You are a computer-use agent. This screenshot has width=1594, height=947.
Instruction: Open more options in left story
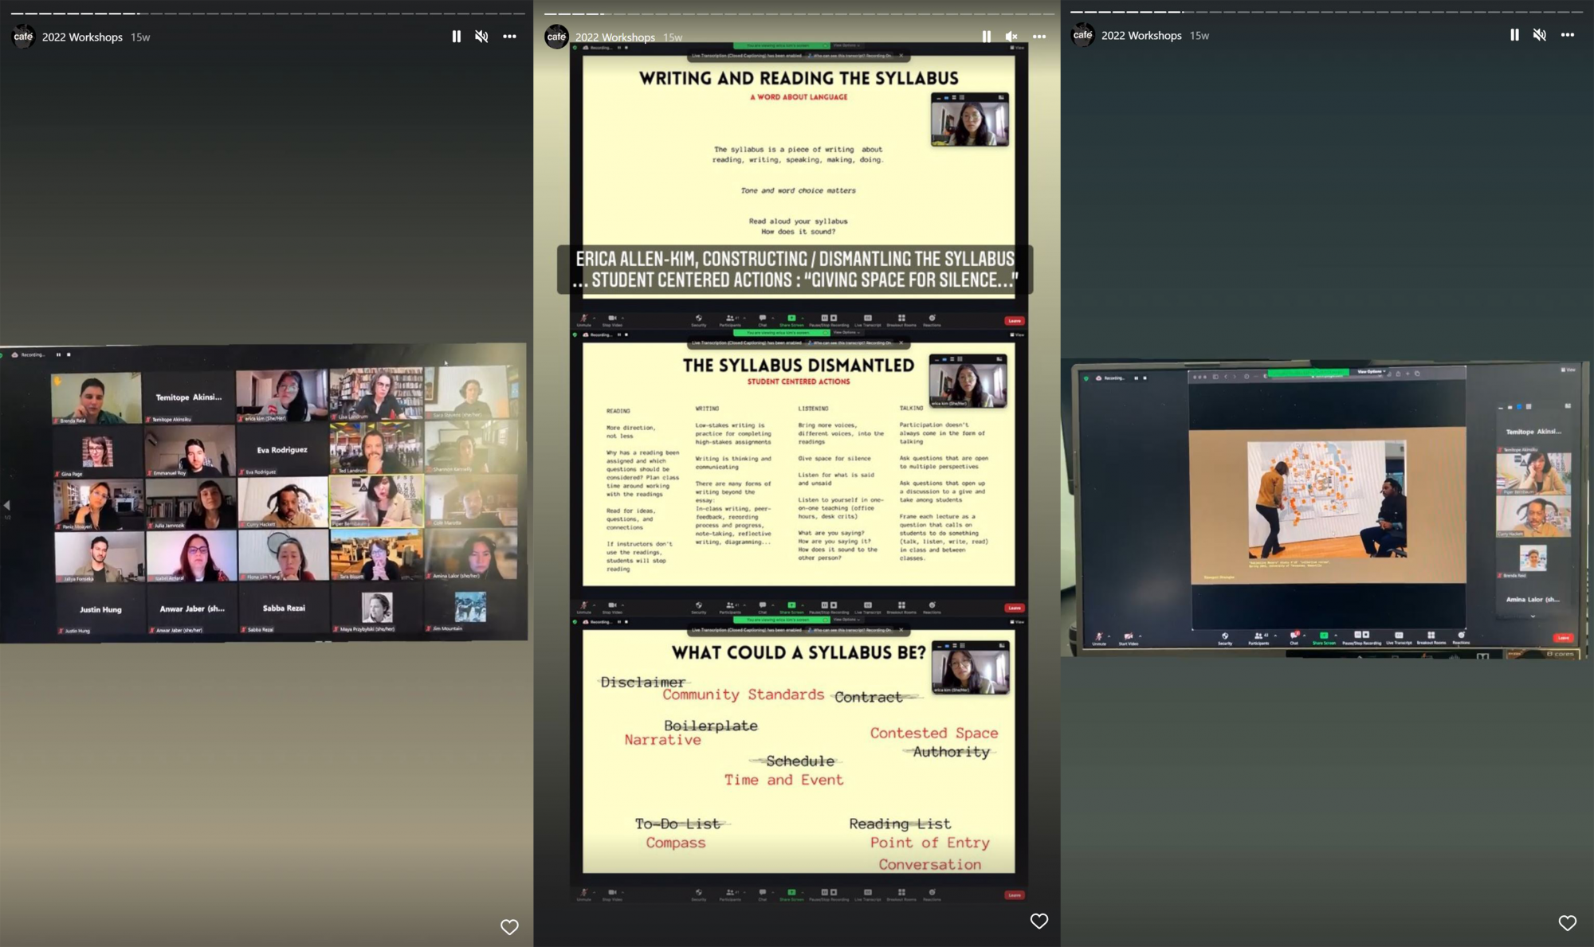click(x=509, y=37)
